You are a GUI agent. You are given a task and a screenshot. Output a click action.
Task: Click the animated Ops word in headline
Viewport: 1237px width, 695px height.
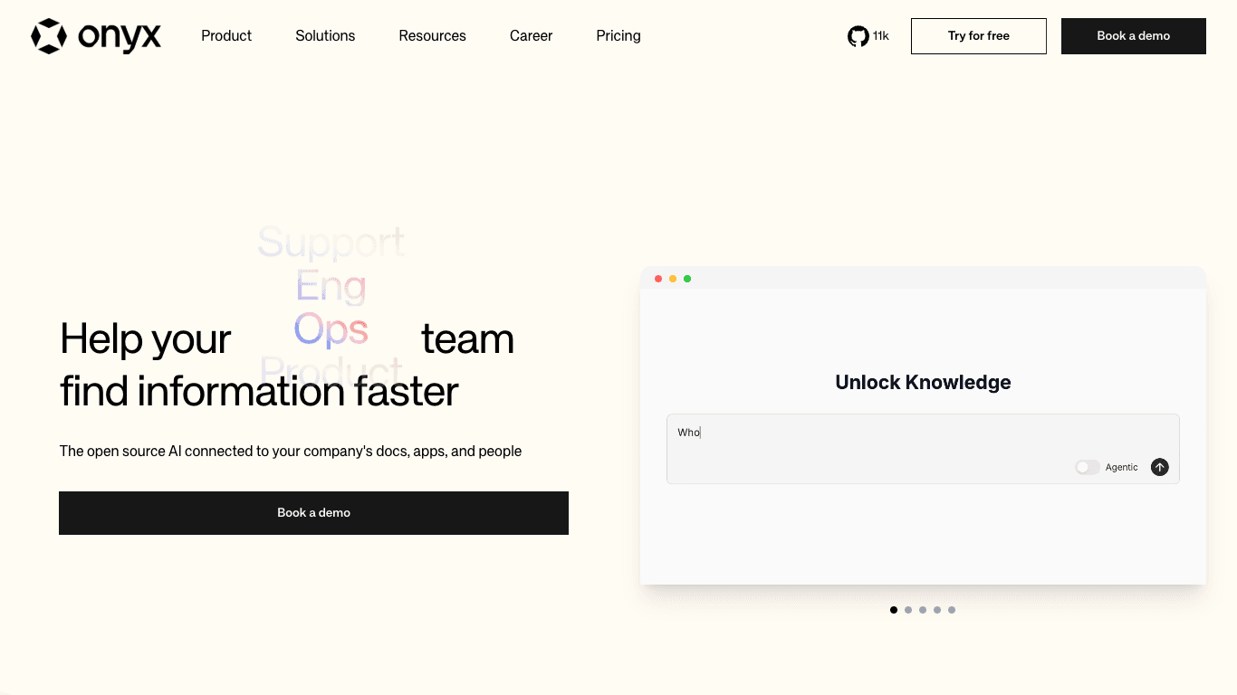[331, 331]
